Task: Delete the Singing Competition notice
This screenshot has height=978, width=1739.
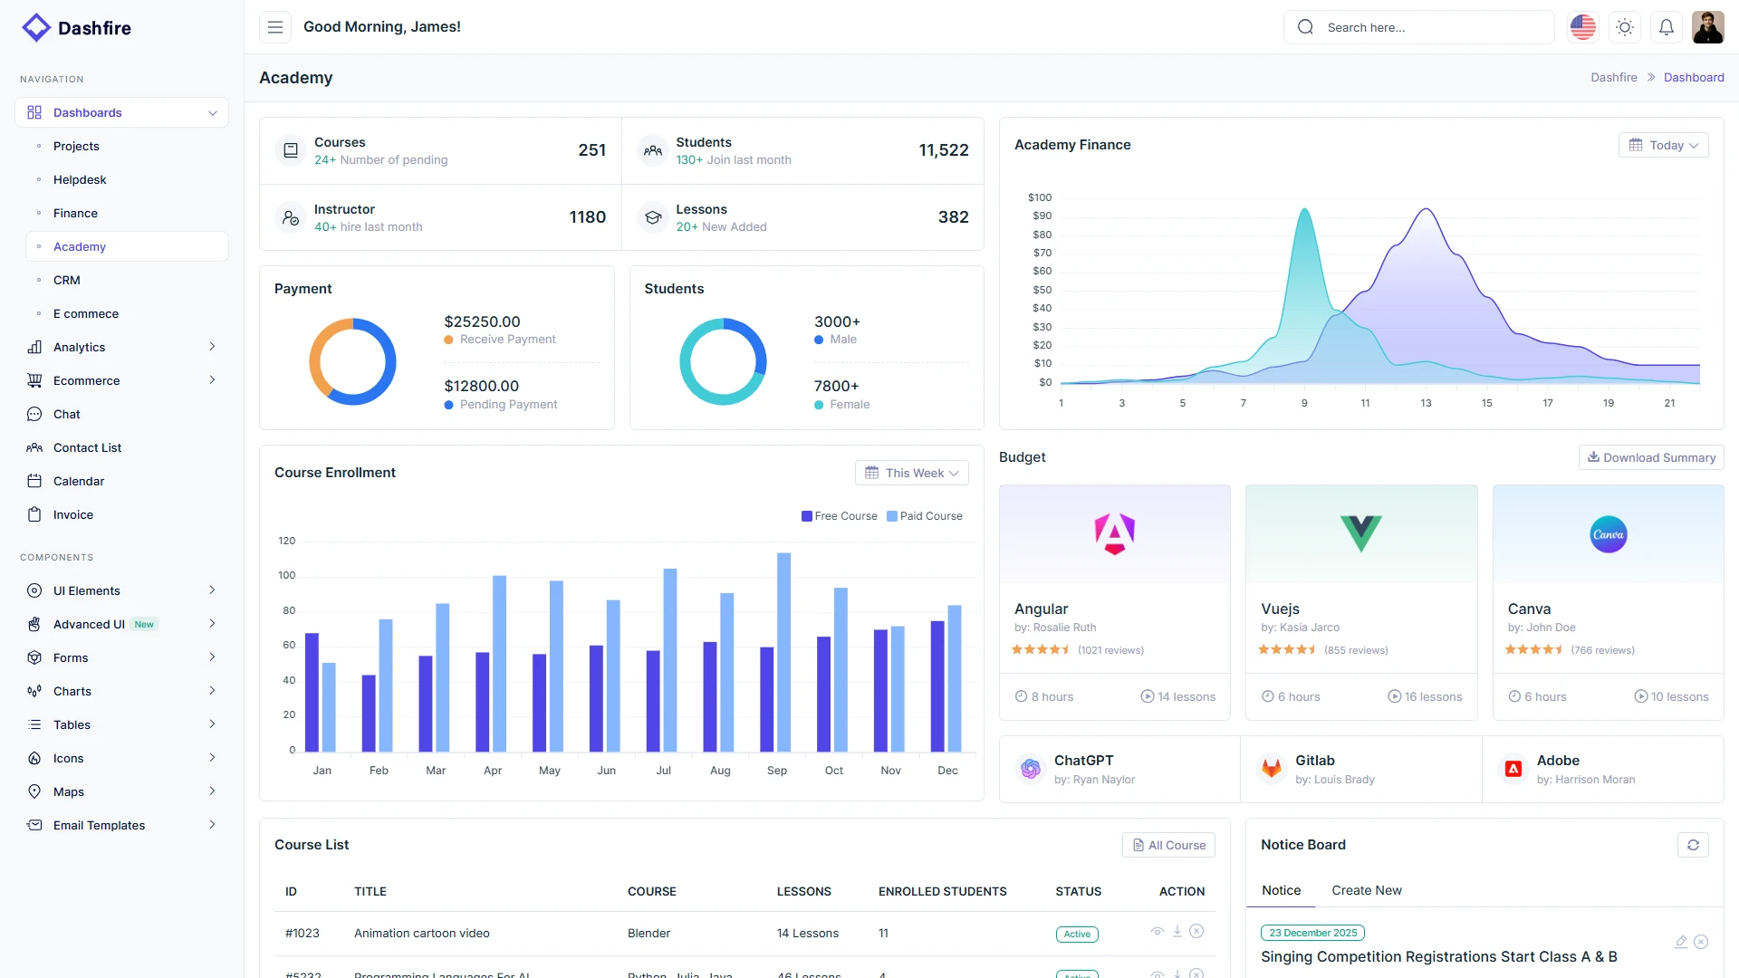Action: click(x=1701, y=942)
